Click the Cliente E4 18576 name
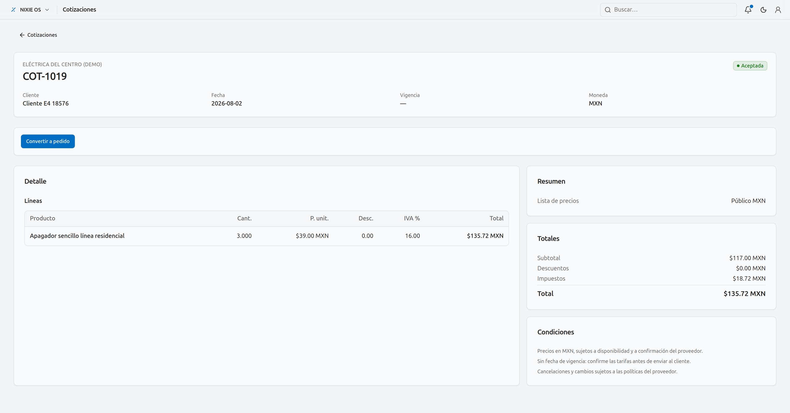The width and height of the screenshot is (790, 413). click(46, 103)
